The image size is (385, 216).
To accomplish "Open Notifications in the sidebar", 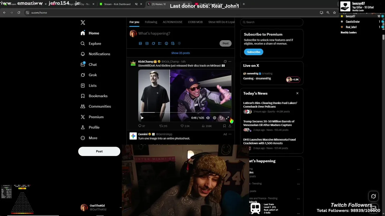I will point(95,54).
